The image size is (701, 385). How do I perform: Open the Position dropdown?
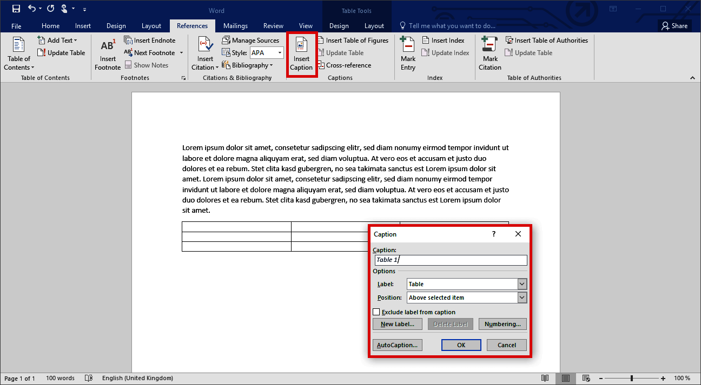521,297
